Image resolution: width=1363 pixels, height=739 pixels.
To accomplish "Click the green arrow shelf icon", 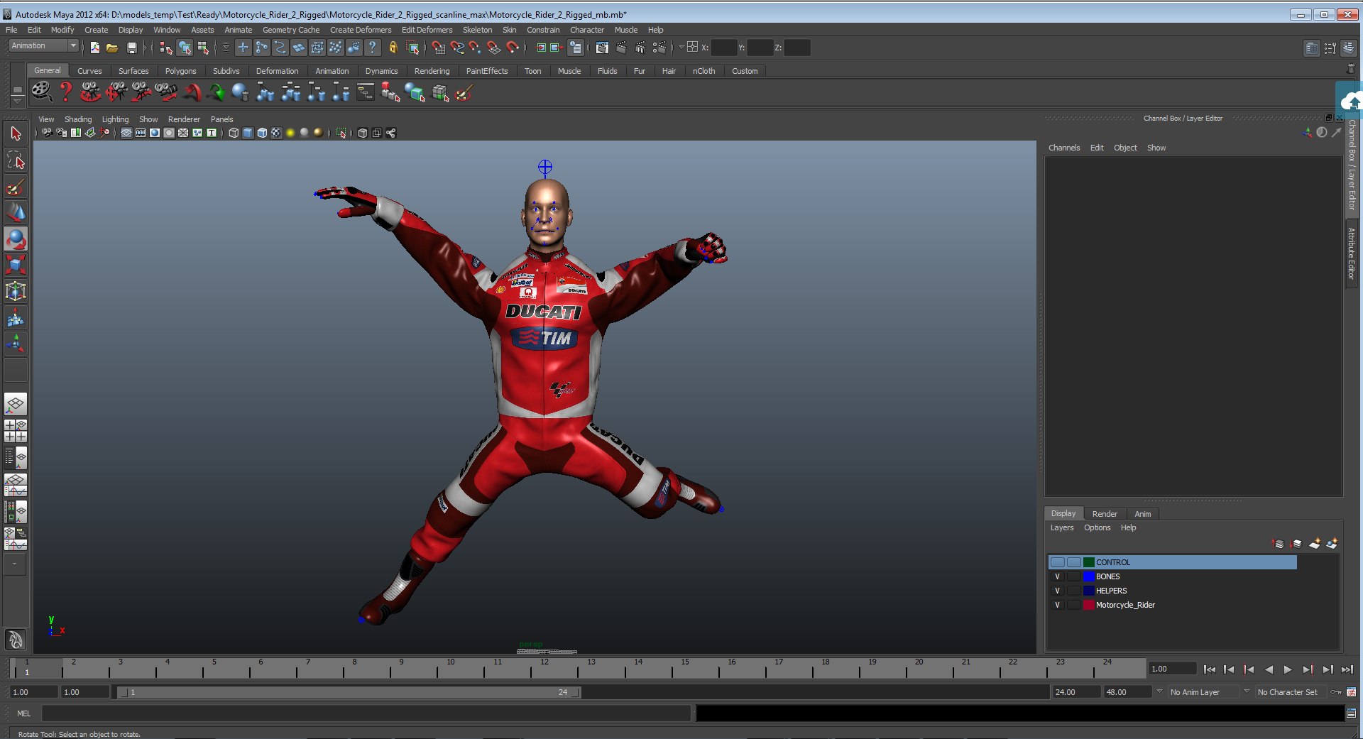I will 217,92.
